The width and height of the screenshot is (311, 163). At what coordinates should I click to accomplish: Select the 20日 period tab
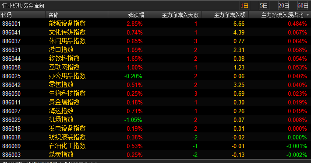(x=283, y=6)
